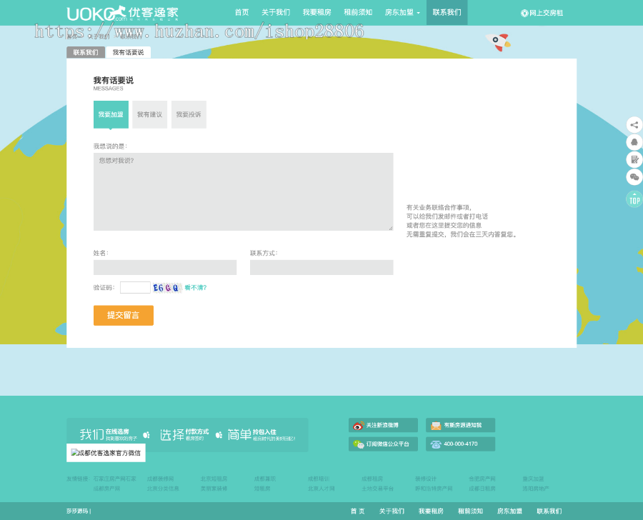
Task: Open WeChat contact icon in sidebar
Action: click(x=634, y=177)
